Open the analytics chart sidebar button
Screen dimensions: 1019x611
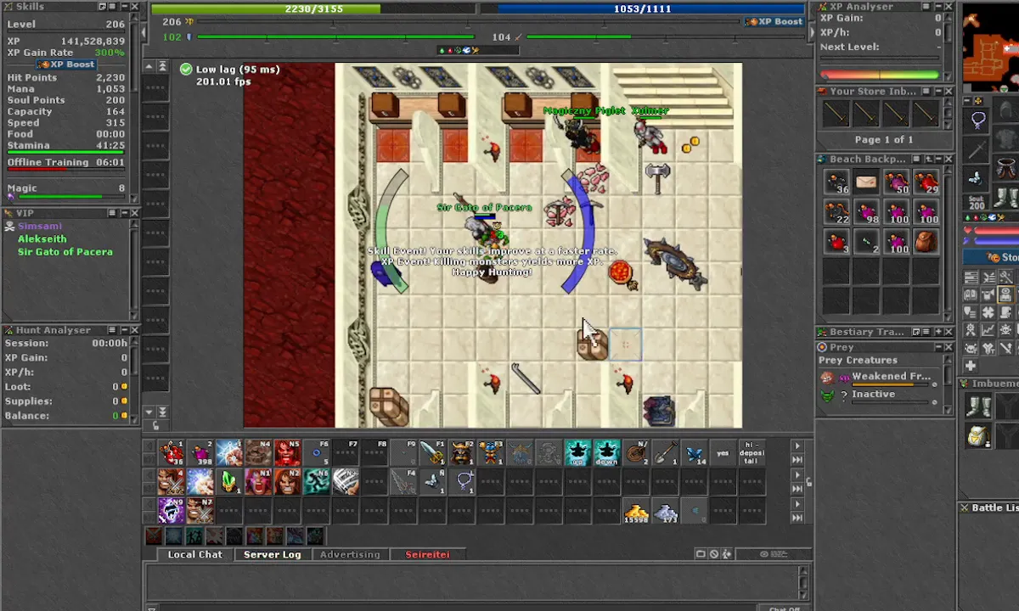click(988, 329)
